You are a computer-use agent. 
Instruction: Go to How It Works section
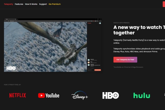pos(31,4)
